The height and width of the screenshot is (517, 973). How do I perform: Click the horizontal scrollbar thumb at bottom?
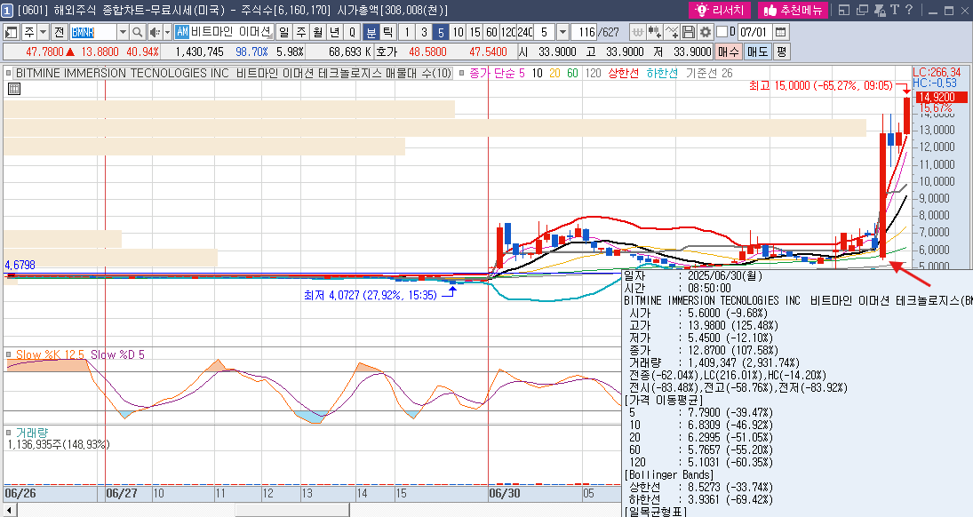click(291, 510)
